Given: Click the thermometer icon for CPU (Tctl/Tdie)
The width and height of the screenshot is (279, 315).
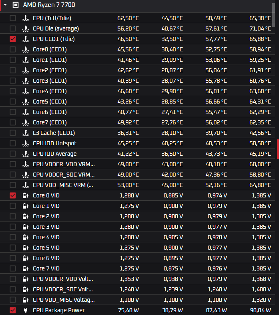Looking at the screenshot, I should pos(26,18).
